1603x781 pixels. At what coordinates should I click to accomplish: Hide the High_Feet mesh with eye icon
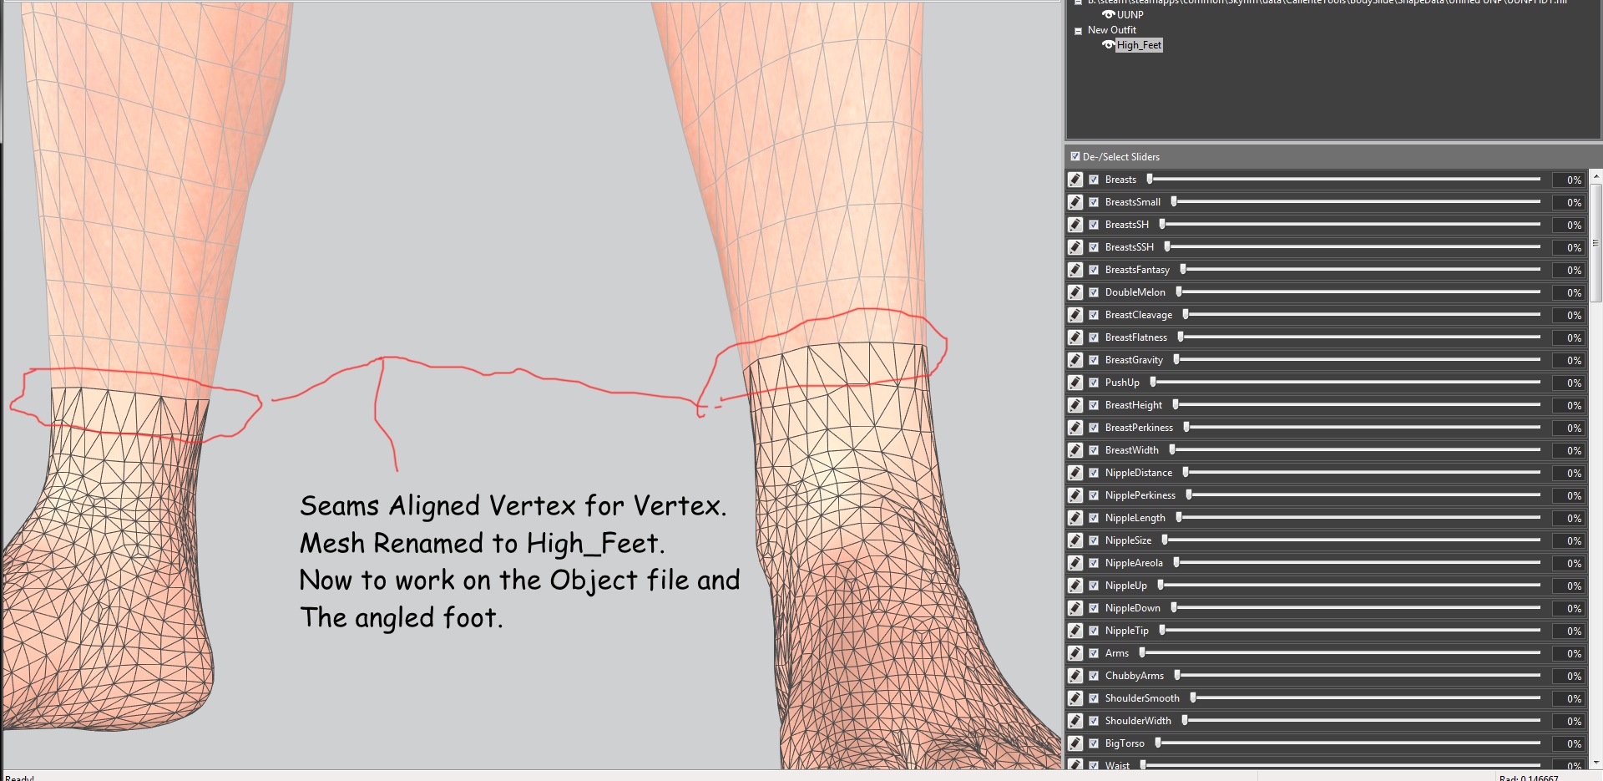pyautogui.click(x=1108, y=45)
